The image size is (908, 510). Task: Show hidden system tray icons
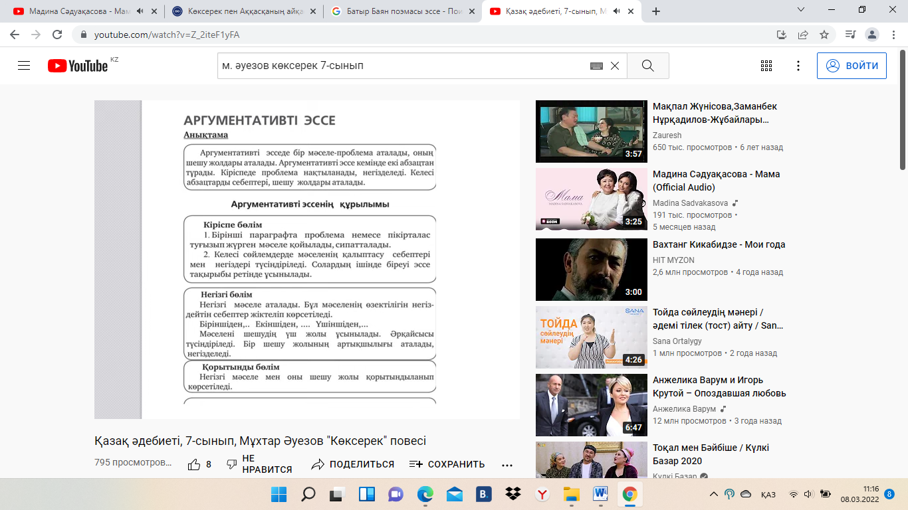[x=713, y=494]
